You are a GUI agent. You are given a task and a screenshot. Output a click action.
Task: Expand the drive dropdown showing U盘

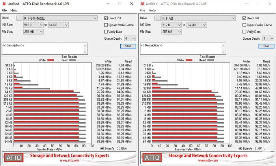tap(199, 18)
